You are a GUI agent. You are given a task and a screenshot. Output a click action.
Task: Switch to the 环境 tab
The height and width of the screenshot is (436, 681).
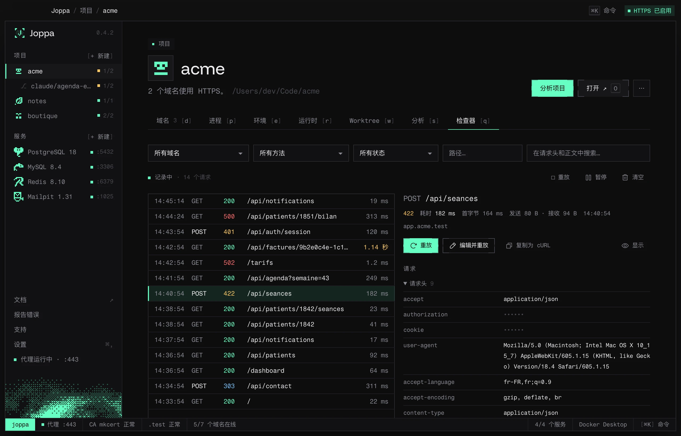tap(267, 121)
